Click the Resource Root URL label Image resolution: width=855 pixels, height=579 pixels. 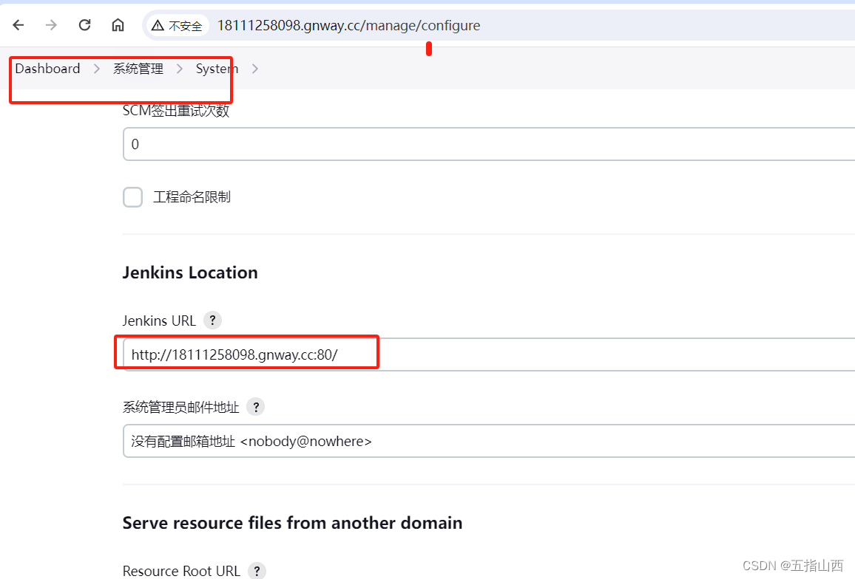[181, 571]
